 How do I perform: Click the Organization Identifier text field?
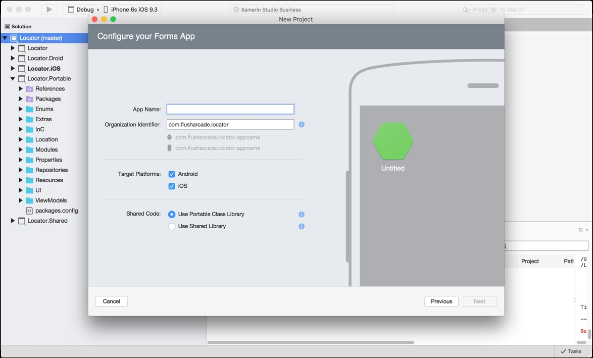(230, 124)
